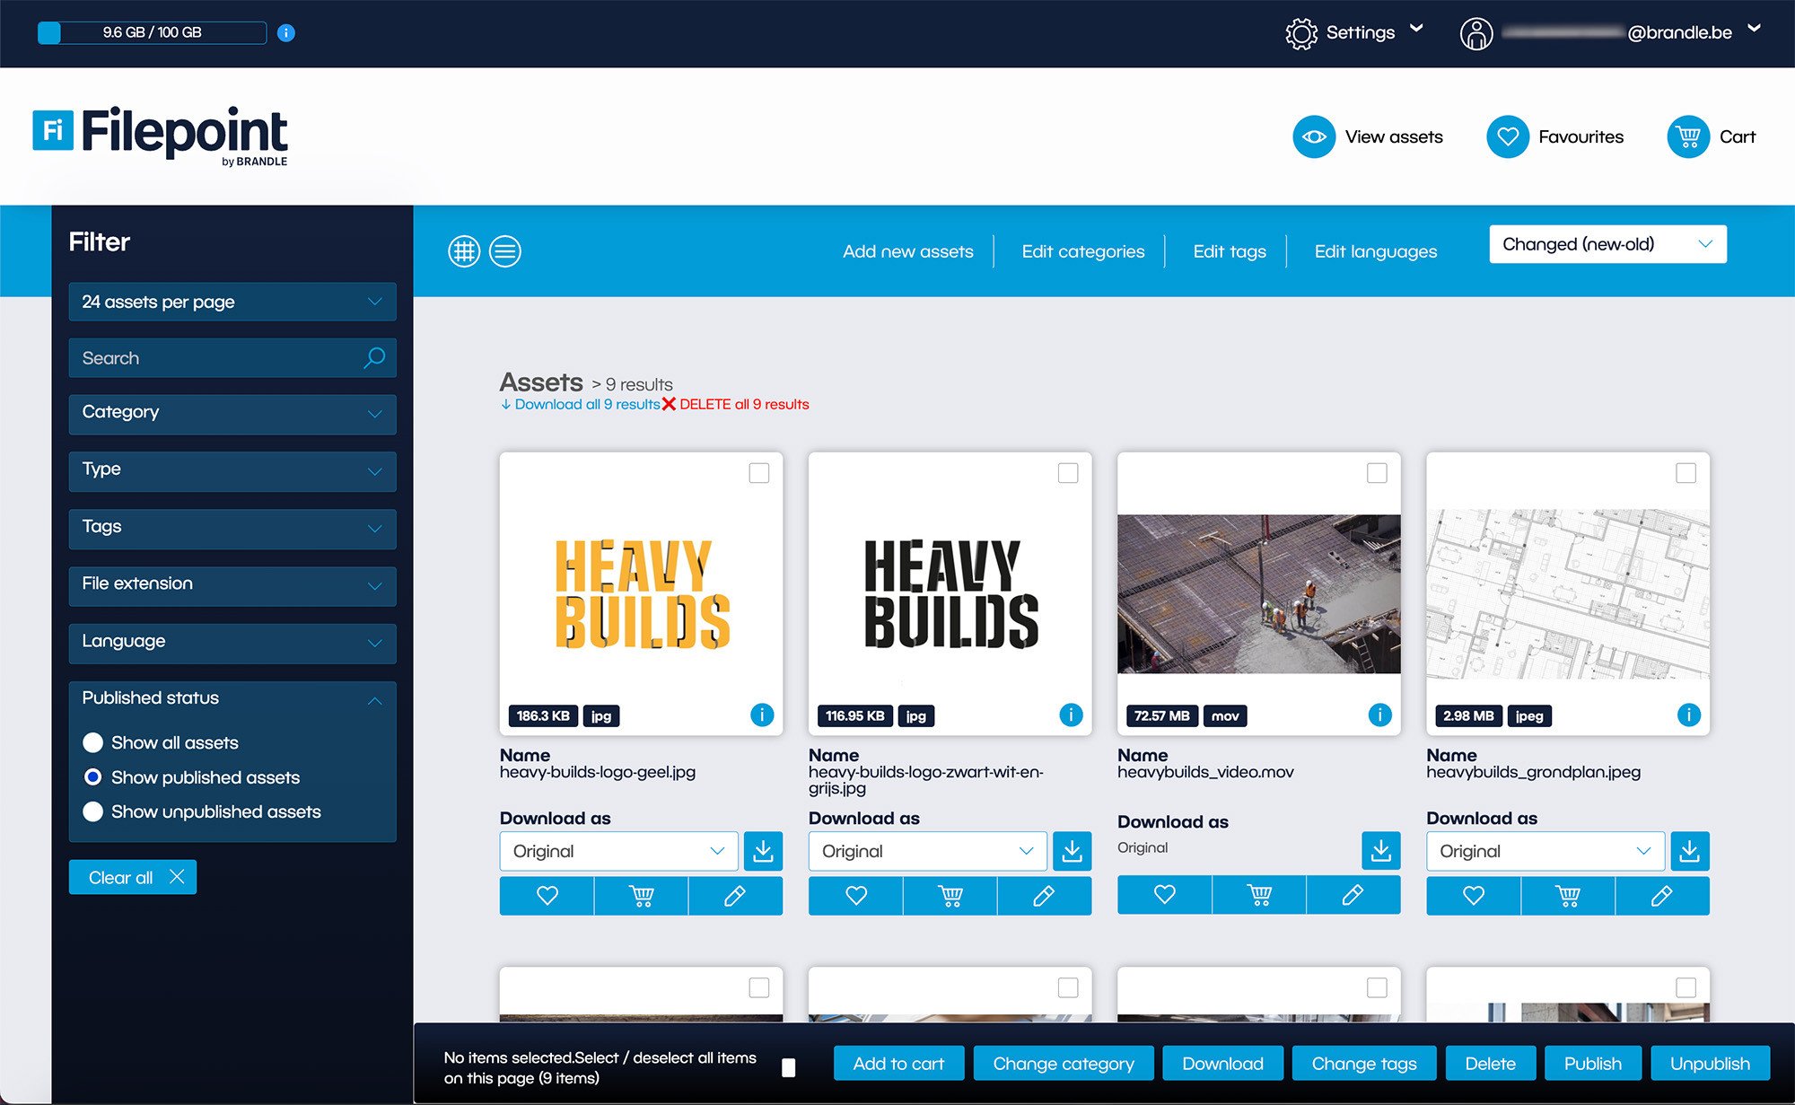Click Add to cart in bottom bar

point(898,1064)
